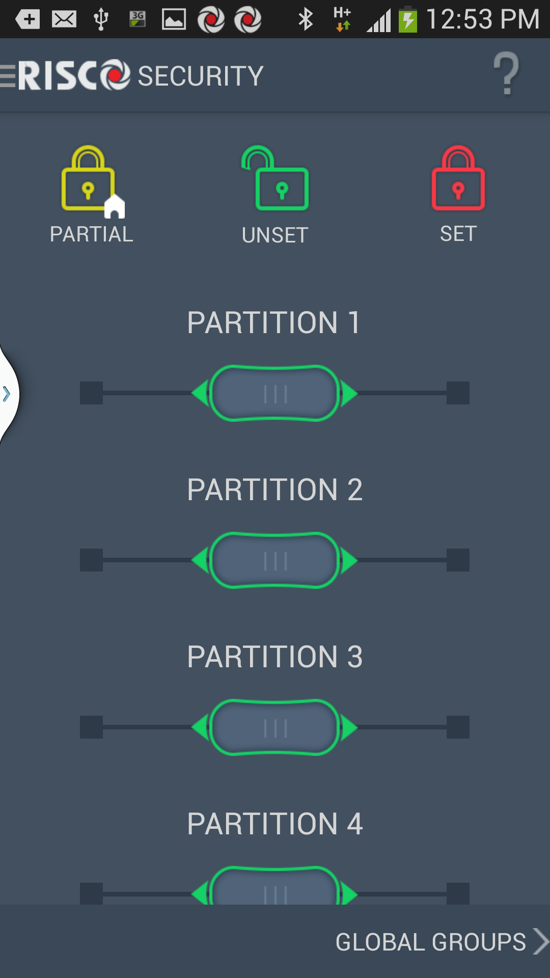Image resolution: width=550 pixels, height=978 pixels.
Task: Click the GLOBAL GROUPS link
Action: coord(430,942)
